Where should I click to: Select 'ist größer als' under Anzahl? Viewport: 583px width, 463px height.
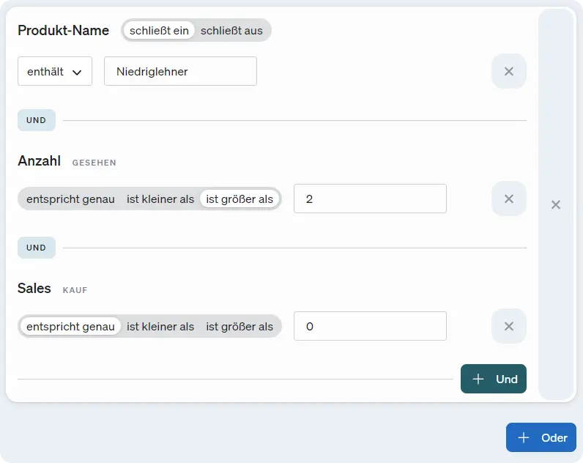[239, 199]
